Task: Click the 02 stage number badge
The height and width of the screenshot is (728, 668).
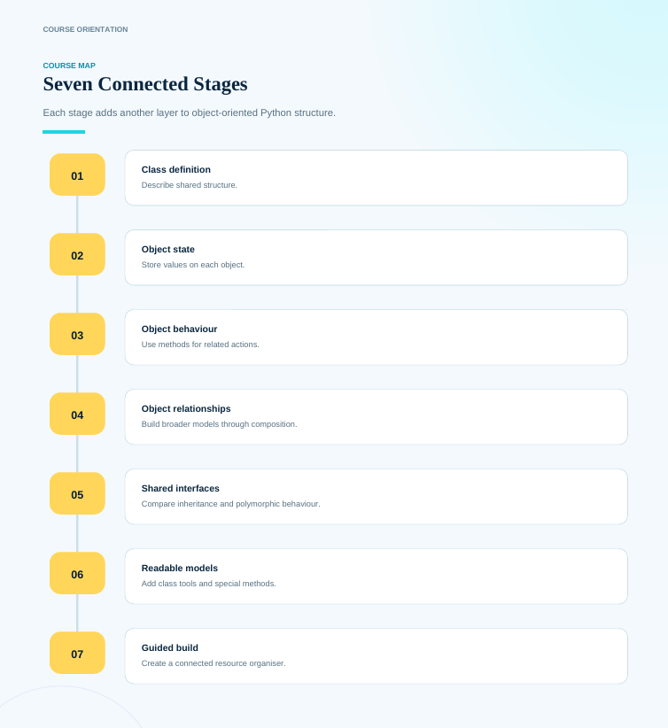Action: pos(77,254)
